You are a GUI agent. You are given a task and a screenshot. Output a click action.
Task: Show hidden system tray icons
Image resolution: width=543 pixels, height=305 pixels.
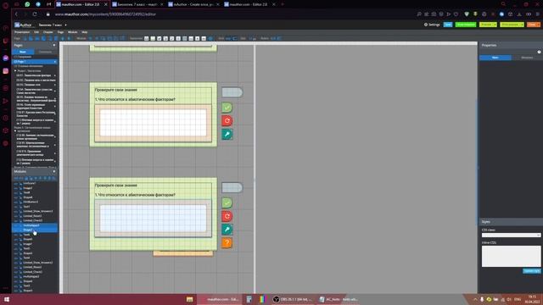pos(475,299)
